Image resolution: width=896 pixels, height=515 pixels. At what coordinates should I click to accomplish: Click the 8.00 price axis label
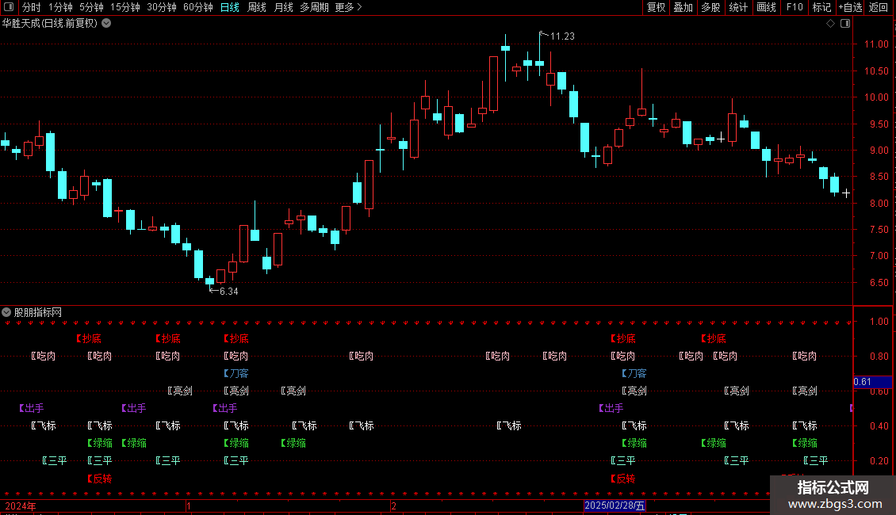[x=879, y=204]
